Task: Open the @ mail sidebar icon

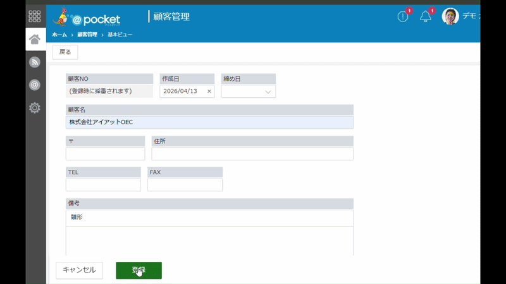Action: 35,85
